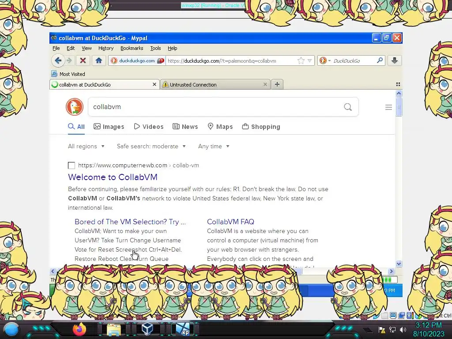The height and width of the screenshot is (339, 452).
Task: Open the Most Visited bookmarks folder
Action: tap(68, 74)
